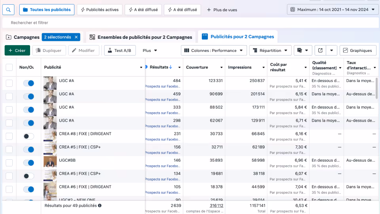The height and width of the screenshot is (214, 380).
Task: Click the total cost 6,53 €
Action: tap(302, 206)
